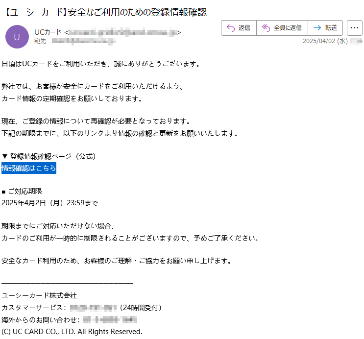
Task: Click the 全員に返信 reply-all button
Action: 282,28
